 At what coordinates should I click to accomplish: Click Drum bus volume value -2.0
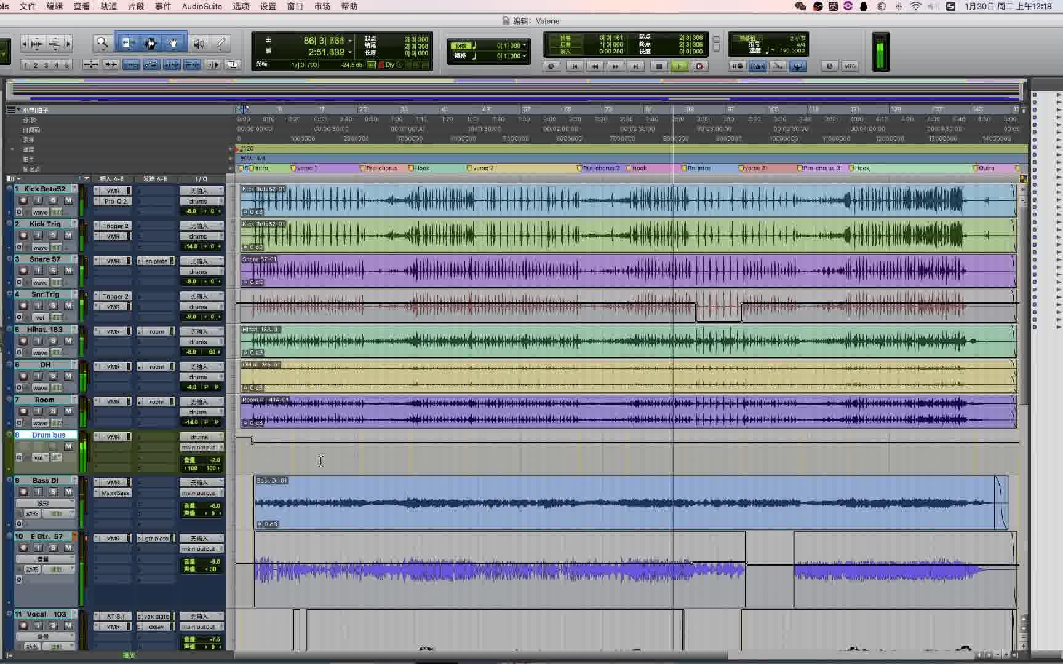214,460
